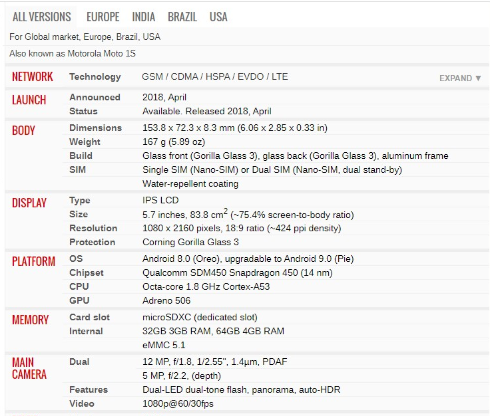Select the 'Glass front (Gorilla Glass 3)' build text
Screen dimensions: 490x416
pos(200,156)
